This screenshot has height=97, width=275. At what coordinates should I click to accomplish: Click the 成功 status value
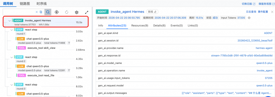point(215,18)
